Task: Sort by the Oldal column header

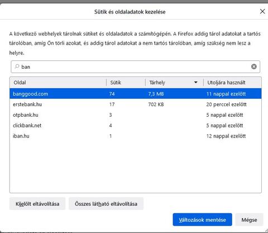Action: (x=58, y=83)
